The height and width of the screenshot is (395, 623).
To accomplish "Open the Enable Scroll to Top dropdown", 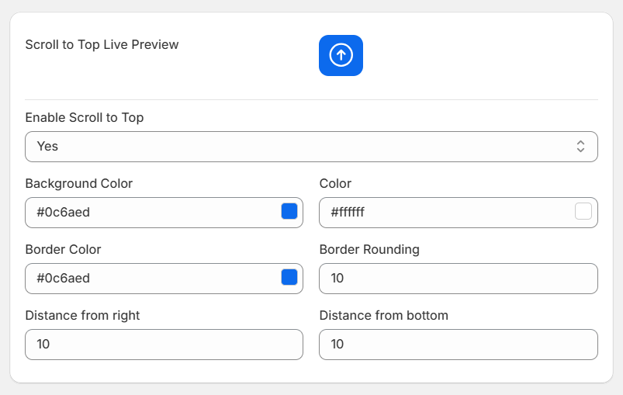I will click(311, 147).
